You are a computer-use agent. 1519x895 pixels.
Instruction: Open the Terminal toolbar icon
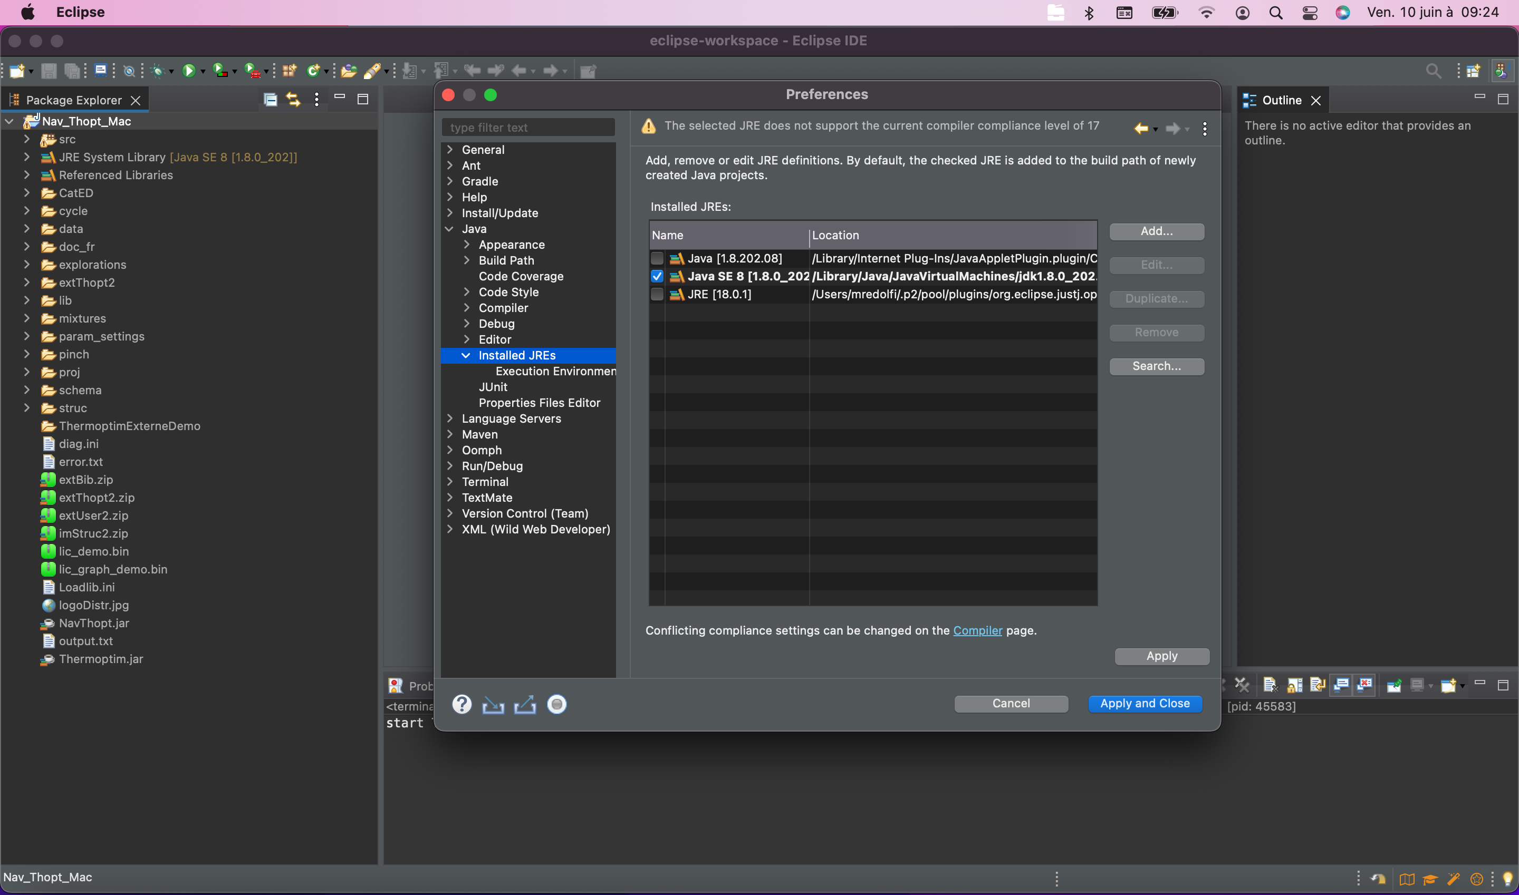click(x=101, y=71)
